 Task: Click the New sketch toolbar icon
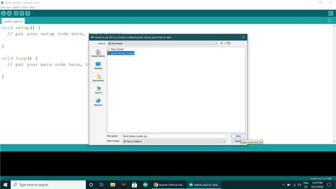point(16,13)
